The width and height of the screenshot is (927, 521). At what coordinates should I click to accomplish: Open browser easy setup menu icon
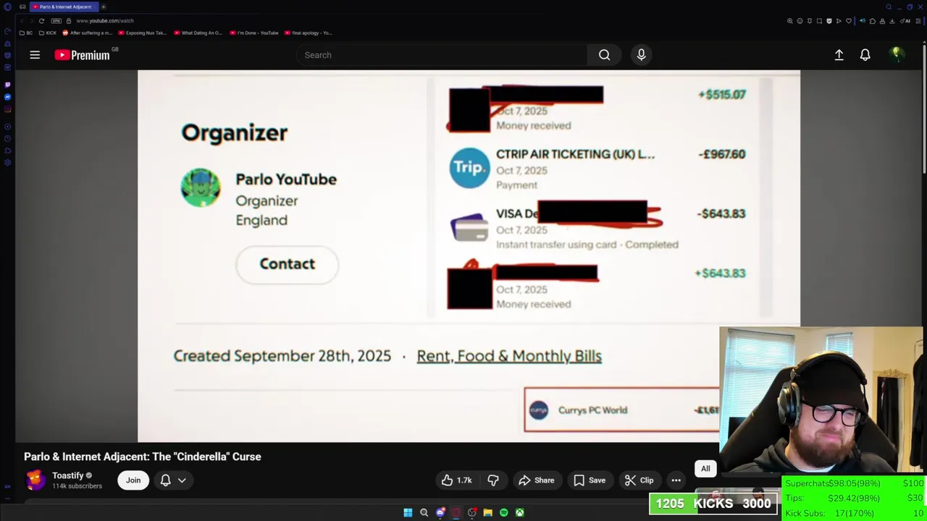[918, 21]
